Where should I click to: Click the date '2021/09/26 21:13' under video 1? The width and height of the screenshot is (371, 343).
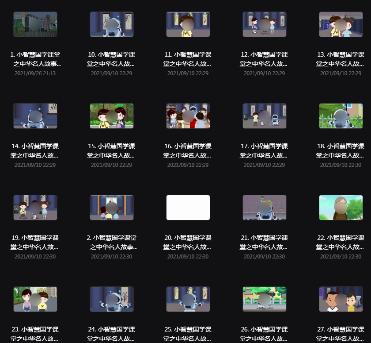35,73
